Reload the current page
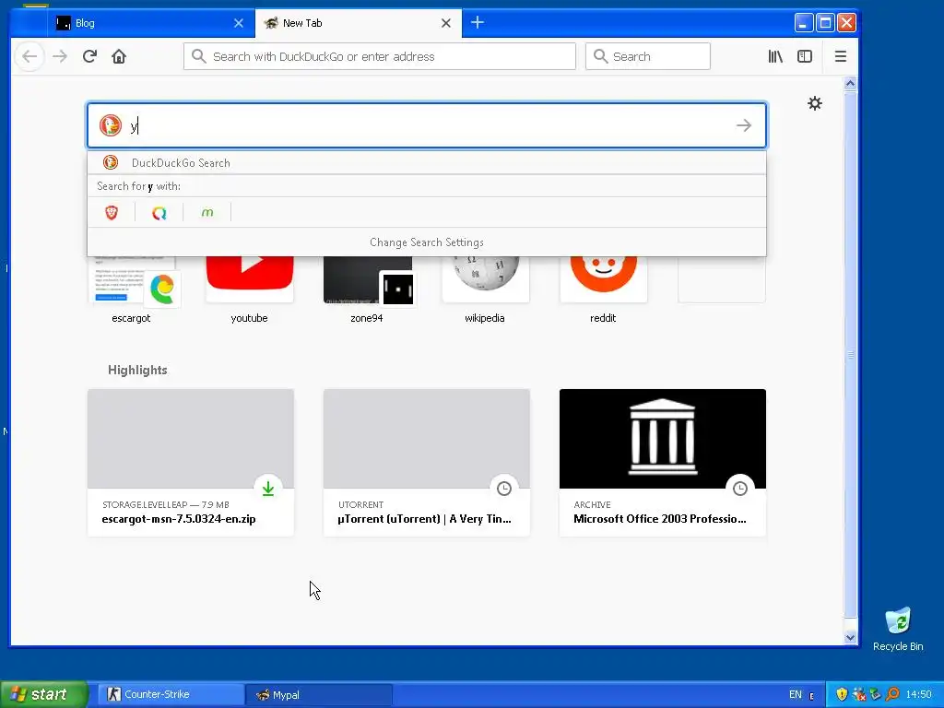 pos(89,56)
